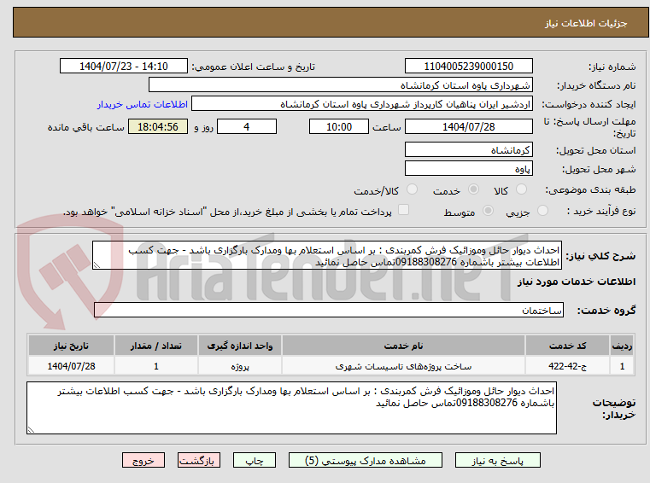The height and width of the screenshot is (483, 650).
Task: Click resize handle of شرح کلی نیاز box
Action: click(x=97, y=265)
